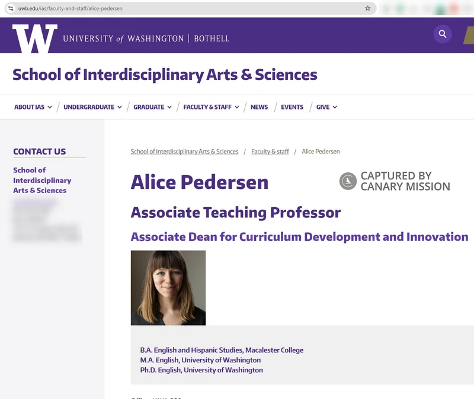Open the School of Interdisciplinary Arts & Sciences sidebar link
Image resolution: width=474 pixels, height=399 pixels.
42,180
